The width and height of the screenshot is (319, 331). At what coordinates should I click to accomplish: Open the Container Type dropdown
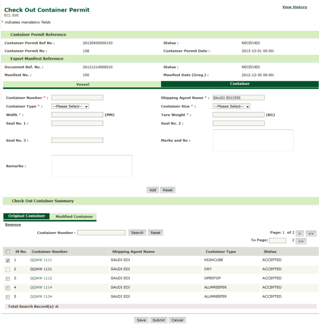tap(70, 107)
